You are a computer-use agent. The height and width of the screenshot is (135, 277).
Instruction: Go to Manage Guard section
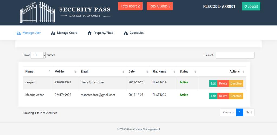[64, 33]
